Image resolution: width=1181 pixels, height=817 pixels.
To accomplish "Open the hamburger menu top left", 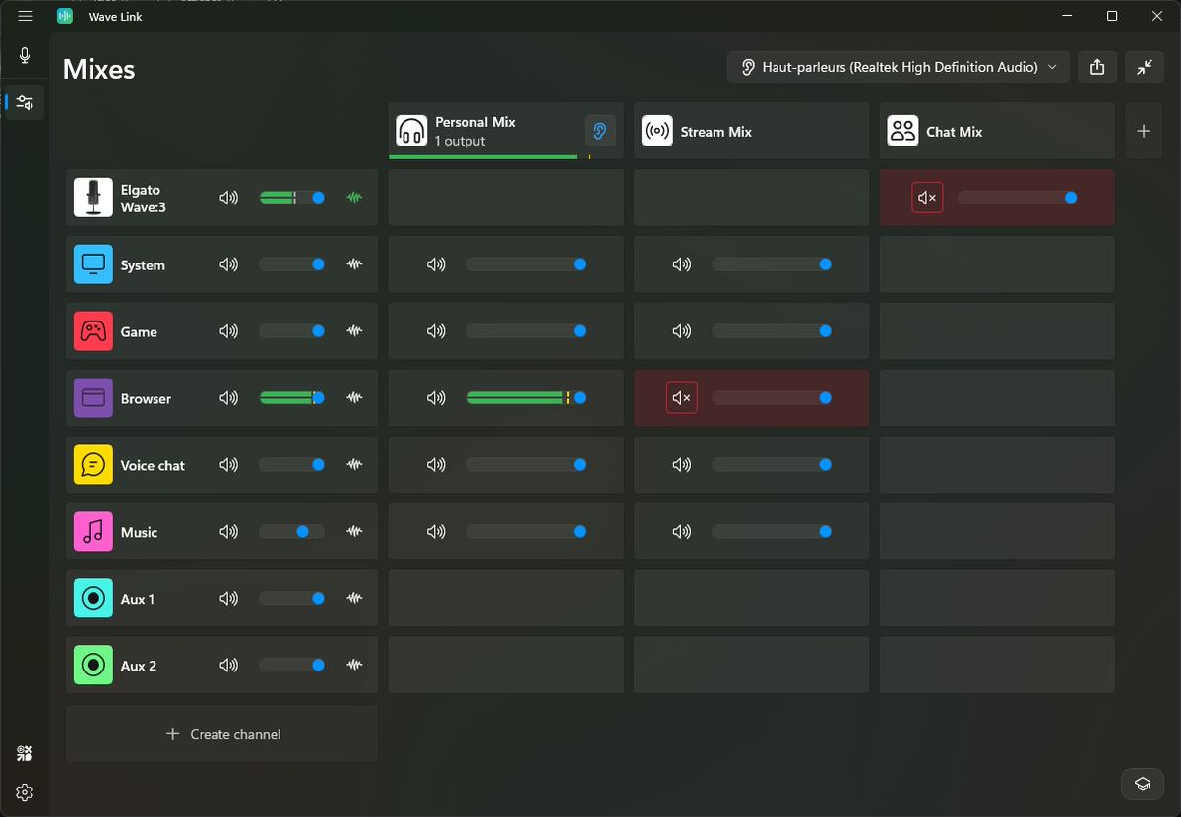I will (x=26, y=16).
